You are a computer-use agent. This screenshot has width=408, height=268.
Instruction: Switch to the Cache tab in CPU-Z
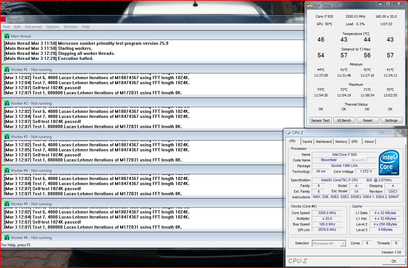(307, 142)
